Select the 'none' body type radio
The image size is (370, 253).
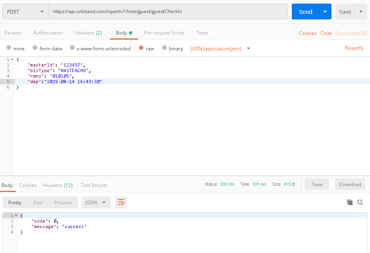click(9, 48)
